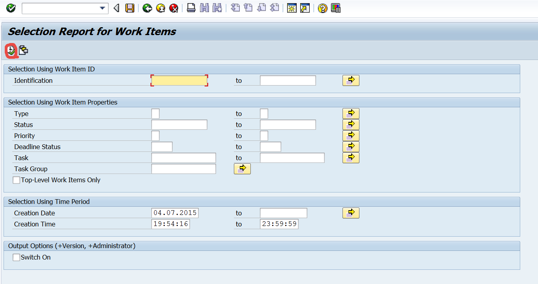The image size is (538, 284).
Task: Open SAP Help with the question mark icon
Action: click(322, 8)
